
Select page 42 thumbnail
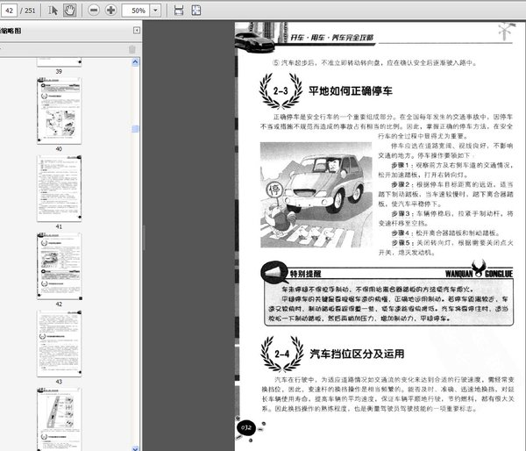60,266
